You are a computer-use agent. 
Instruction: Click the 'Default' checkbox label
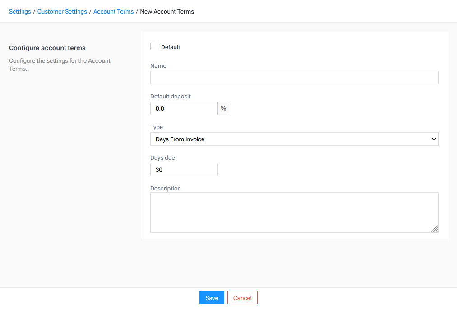(x=171, y=47)
